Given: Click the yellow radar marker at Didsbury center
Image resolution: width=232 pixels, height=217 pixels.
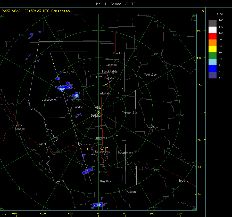Looking at the screenshot, I should [x=98, y=112].
